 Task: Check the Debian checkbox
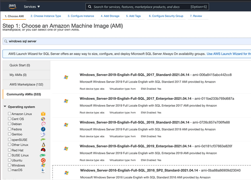9,124
